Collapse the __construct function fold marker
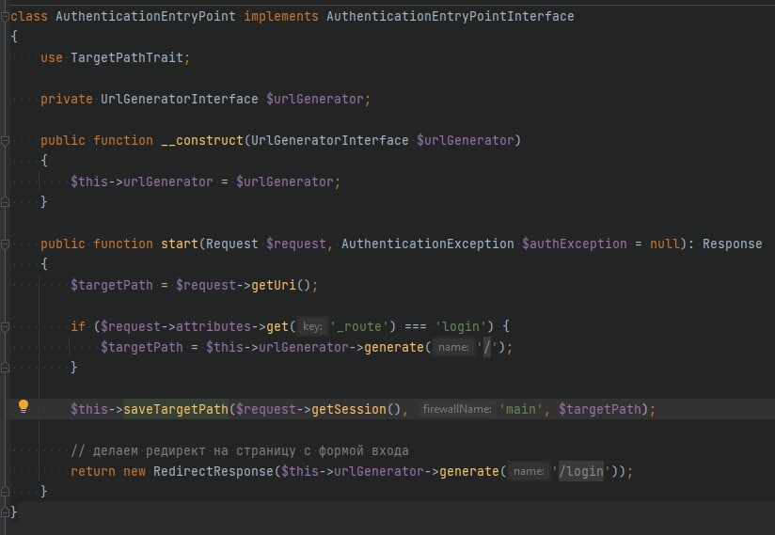 tap(5, 141)
